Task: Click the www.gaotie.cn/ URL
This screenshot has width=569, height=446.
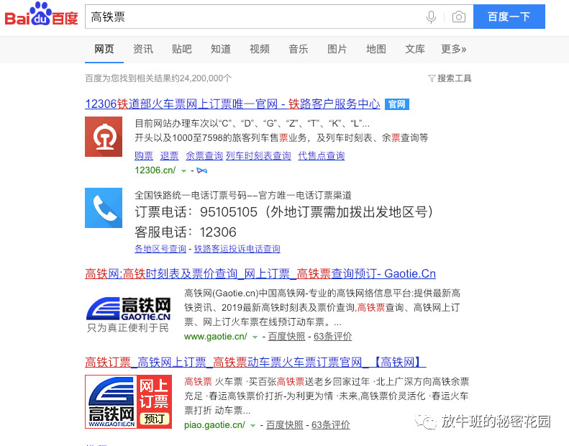Action: click(x=216, y=337)
